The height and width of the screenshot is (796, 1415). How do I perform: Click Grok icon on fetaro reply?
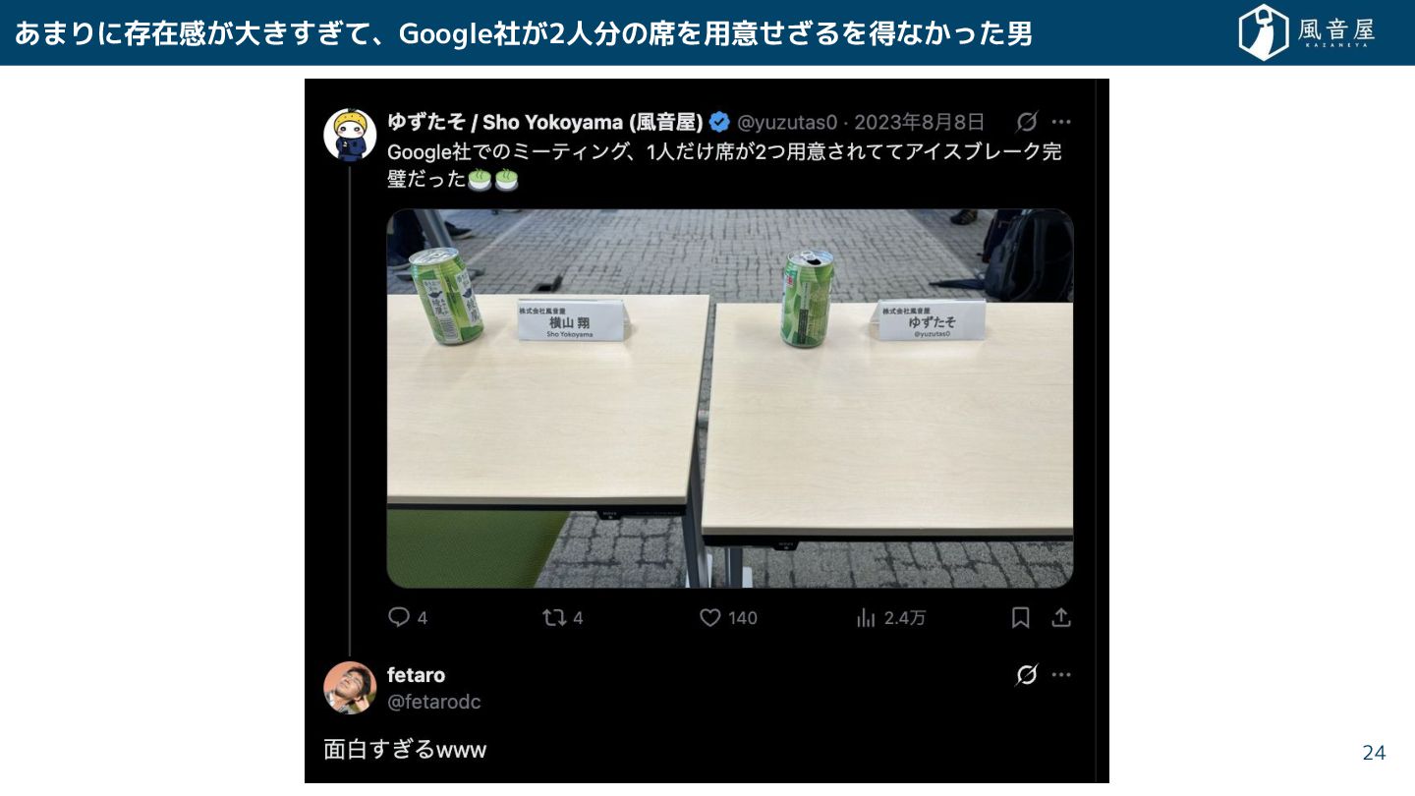(x=1027, y=675)
